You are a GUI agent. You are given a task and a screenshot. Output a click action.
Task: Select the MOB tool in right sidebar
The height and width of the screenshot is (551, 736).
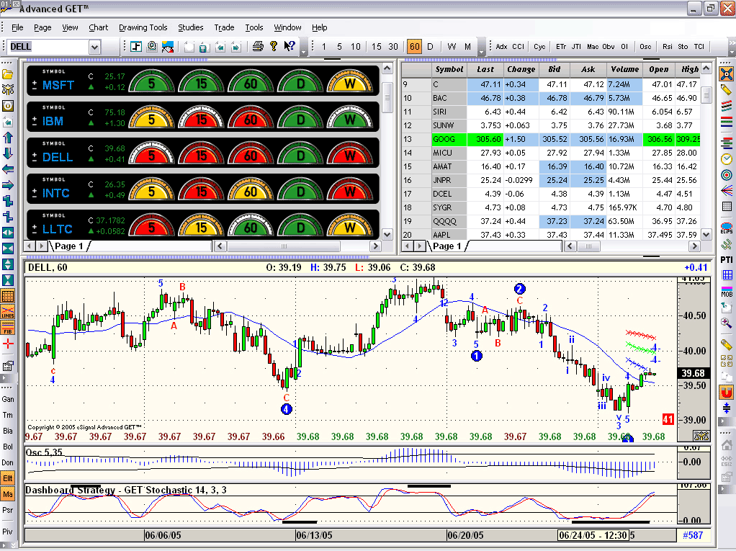tap(727, 292)
